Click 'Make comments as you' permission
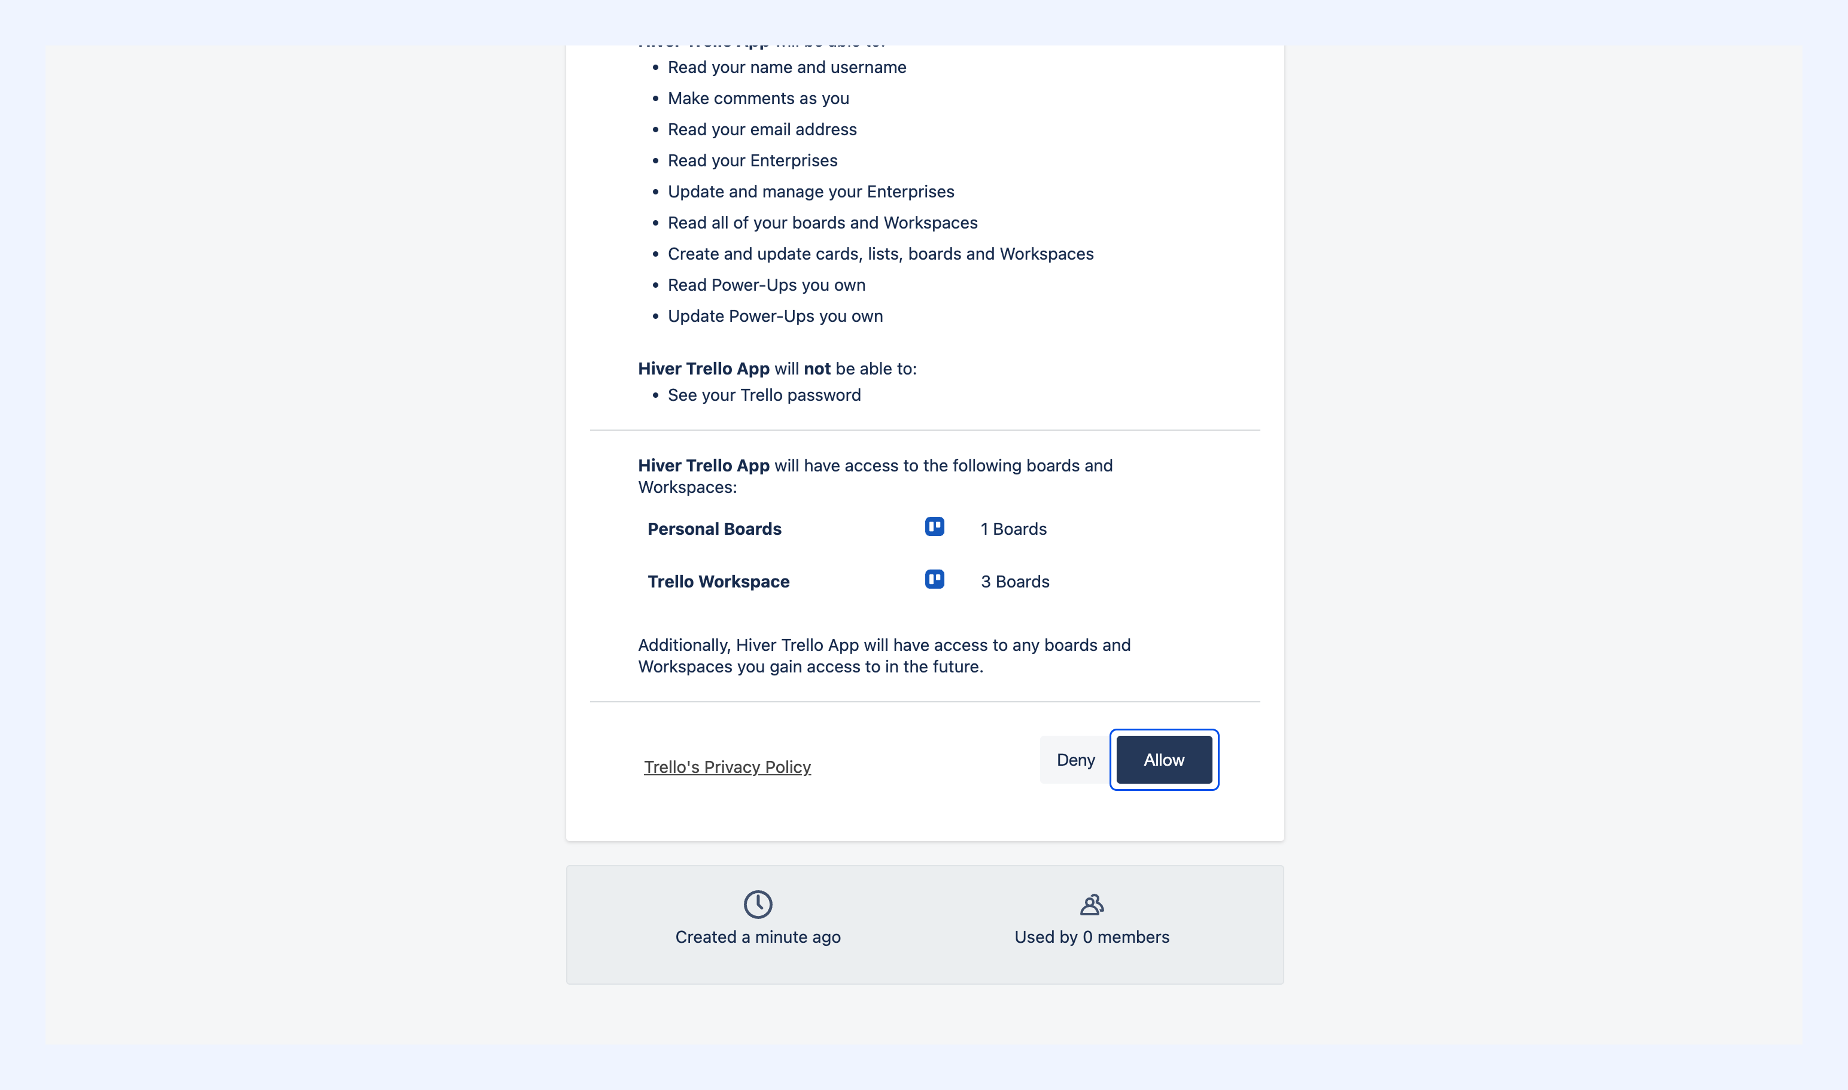Viewport: 1848px width, 1090px height. [x=758, y=99]
